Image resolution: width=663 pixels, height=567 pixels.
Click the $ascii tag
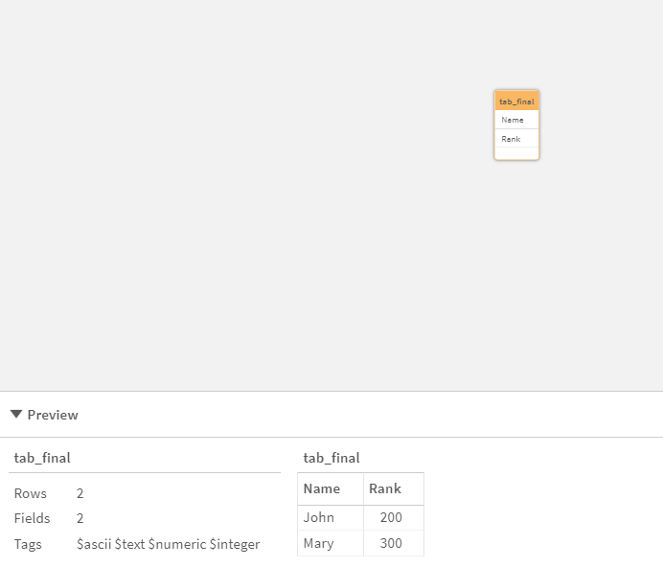[93, 544]
